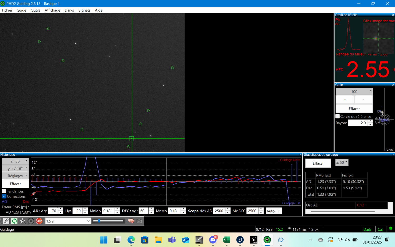The width and height of the screenshot is (395, 247).
Task: Open the 1.5 s exposure dropdown
Action: (68, 221)
